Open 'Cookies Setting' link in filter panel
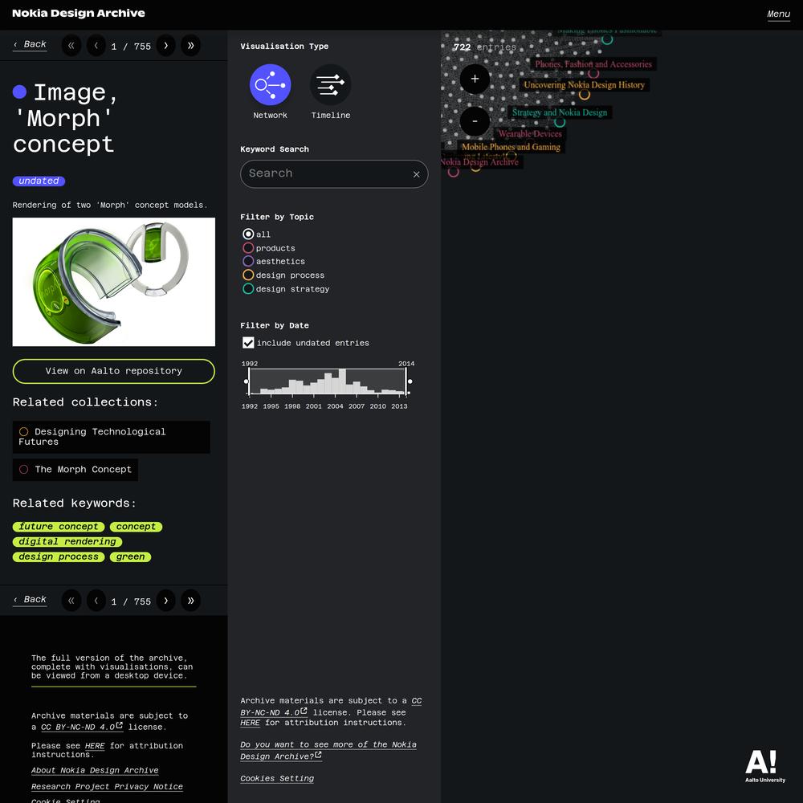Viewport: 803px width, 803px height. pyautogui.click(x=277, y=779)
